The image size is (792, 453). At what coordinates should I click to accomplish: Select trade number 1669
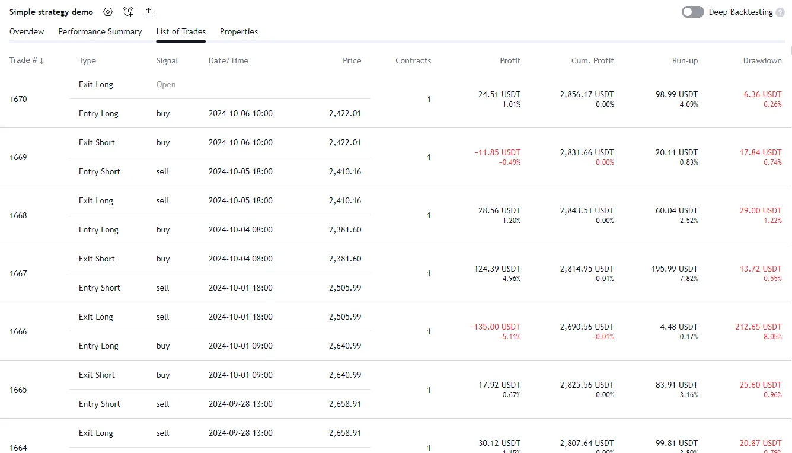point(18,157)
